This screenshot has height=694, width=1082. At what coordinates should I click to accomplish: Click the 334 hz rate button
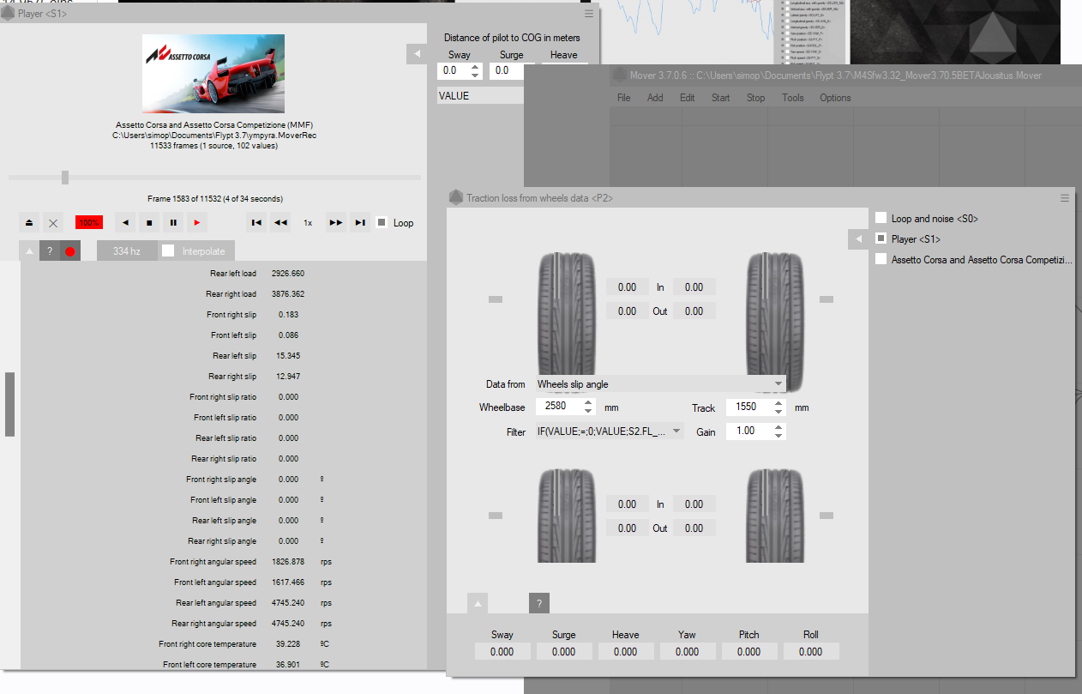point(126,251)
